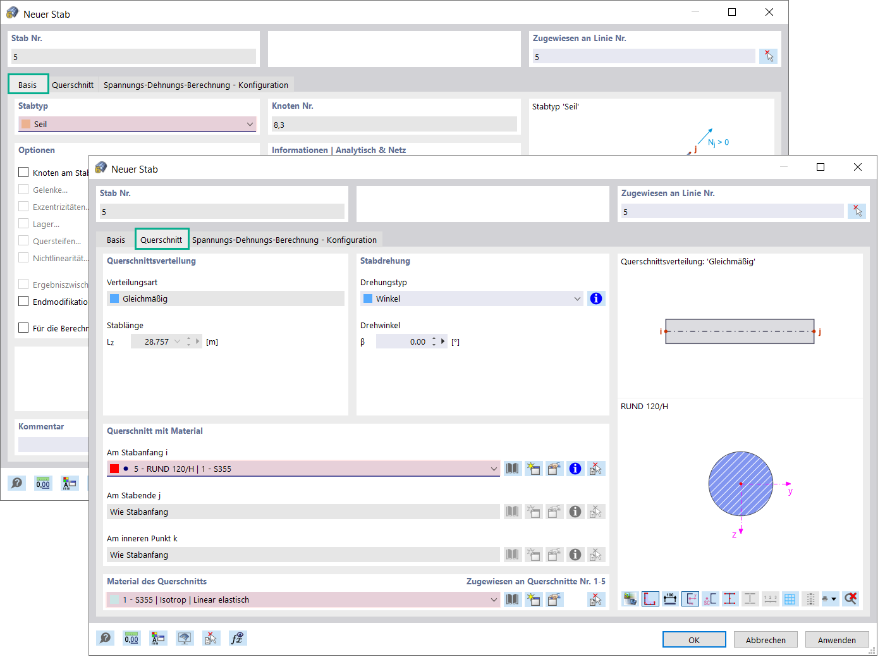Edit the S355 material
The image size is (885, 664).
pos(554,599)
